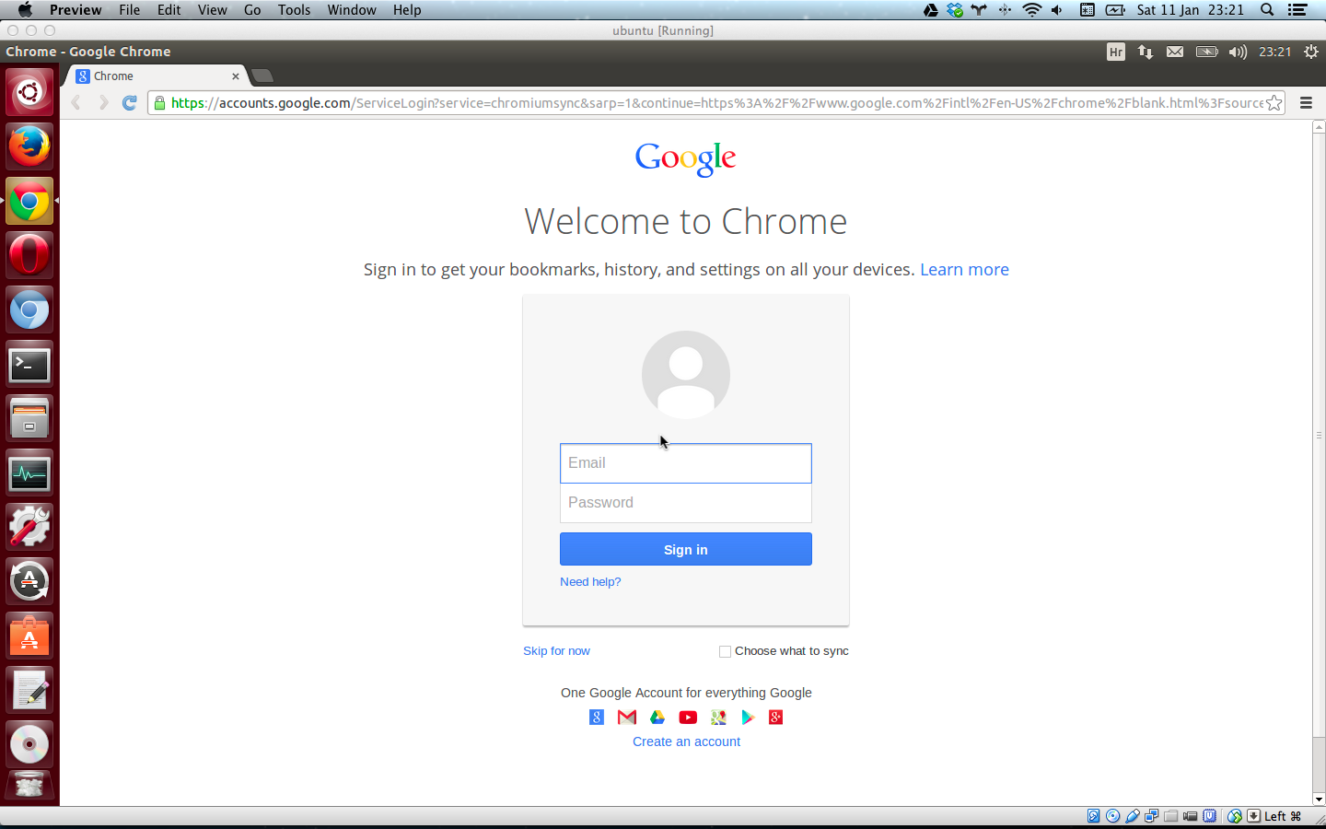Click the Ubuntu Dash home icon
This screenshot has height=829, width=1326.
point(29,92)
